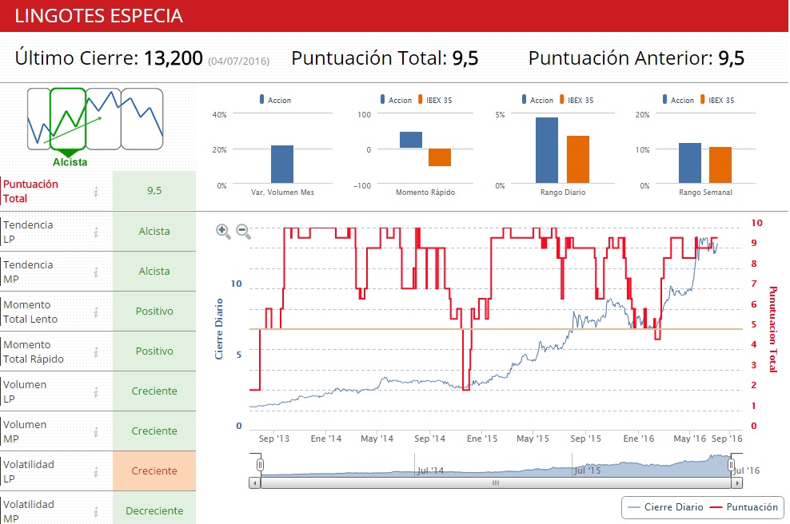Image resolution: width=790 pixels, height=524 pixels.
Task: Click the Var. Volumen Mes chart label
Action: tap(282, 193)
